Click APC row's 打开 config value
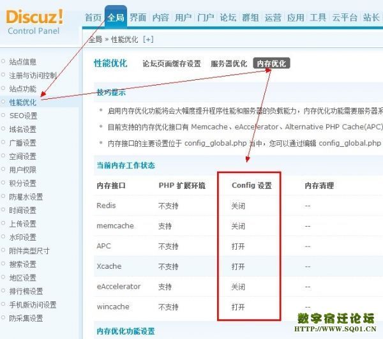 (x=238, y=246)
